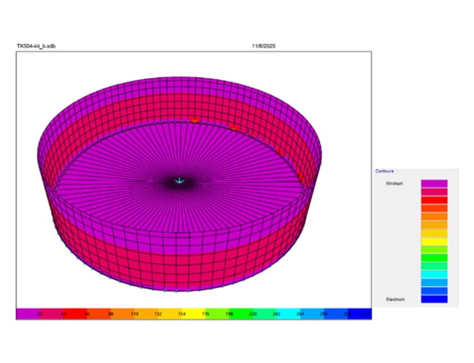Pick the cyan contour swatch

434,274
